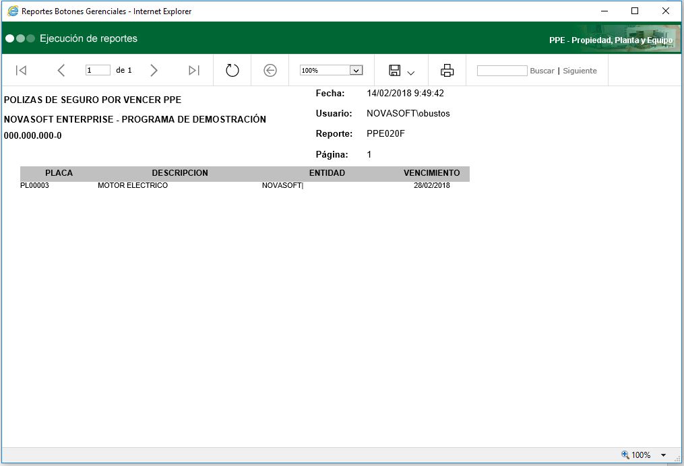Go to the next report page
Screen dimensions: 684x466
pos(154,70)
